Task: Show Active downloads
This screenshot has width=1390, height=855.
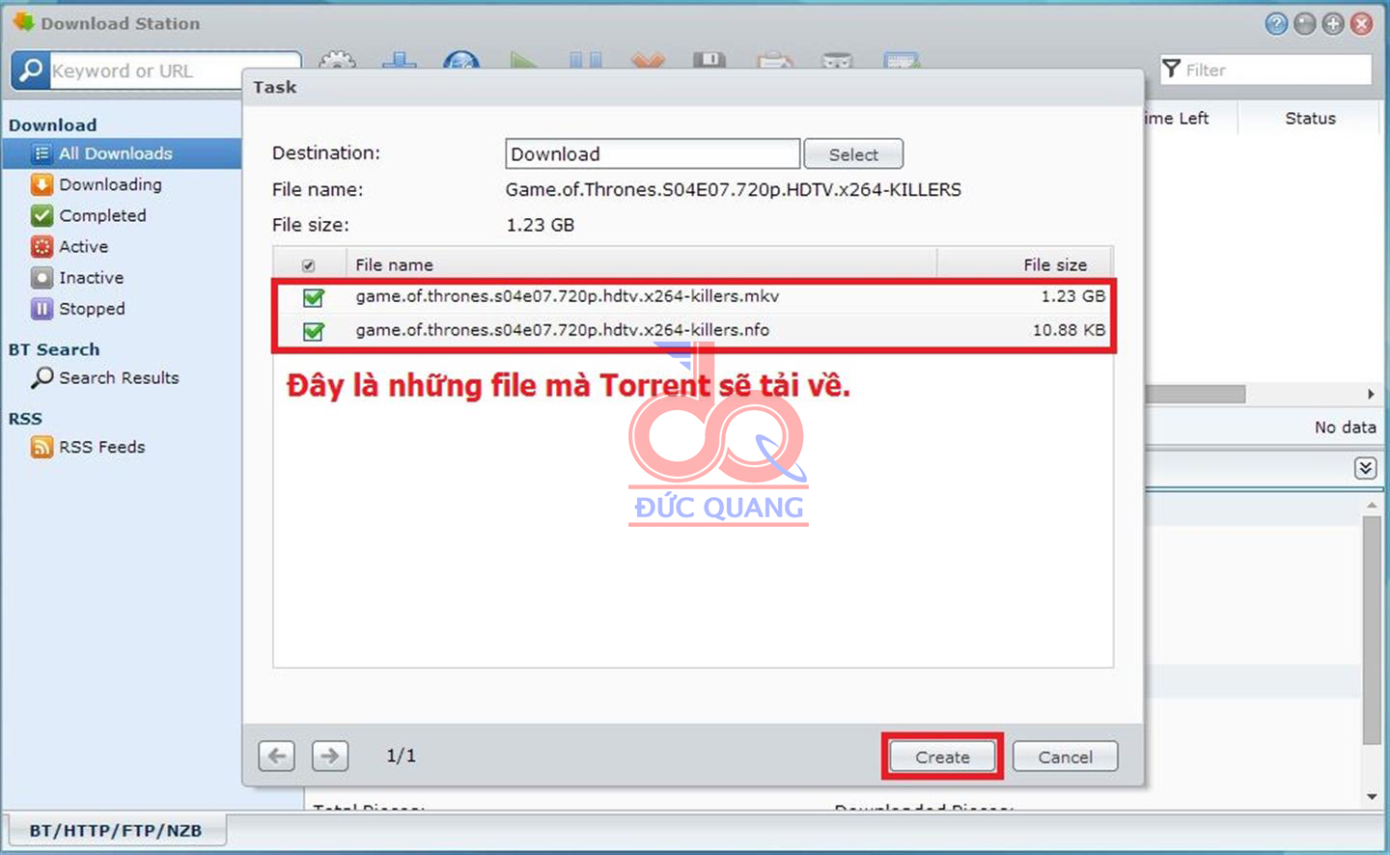Action: coord(83,246)
